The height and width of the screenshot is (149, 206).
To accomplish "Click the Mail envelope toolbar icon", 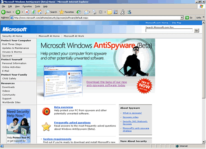I will point(86,12).
